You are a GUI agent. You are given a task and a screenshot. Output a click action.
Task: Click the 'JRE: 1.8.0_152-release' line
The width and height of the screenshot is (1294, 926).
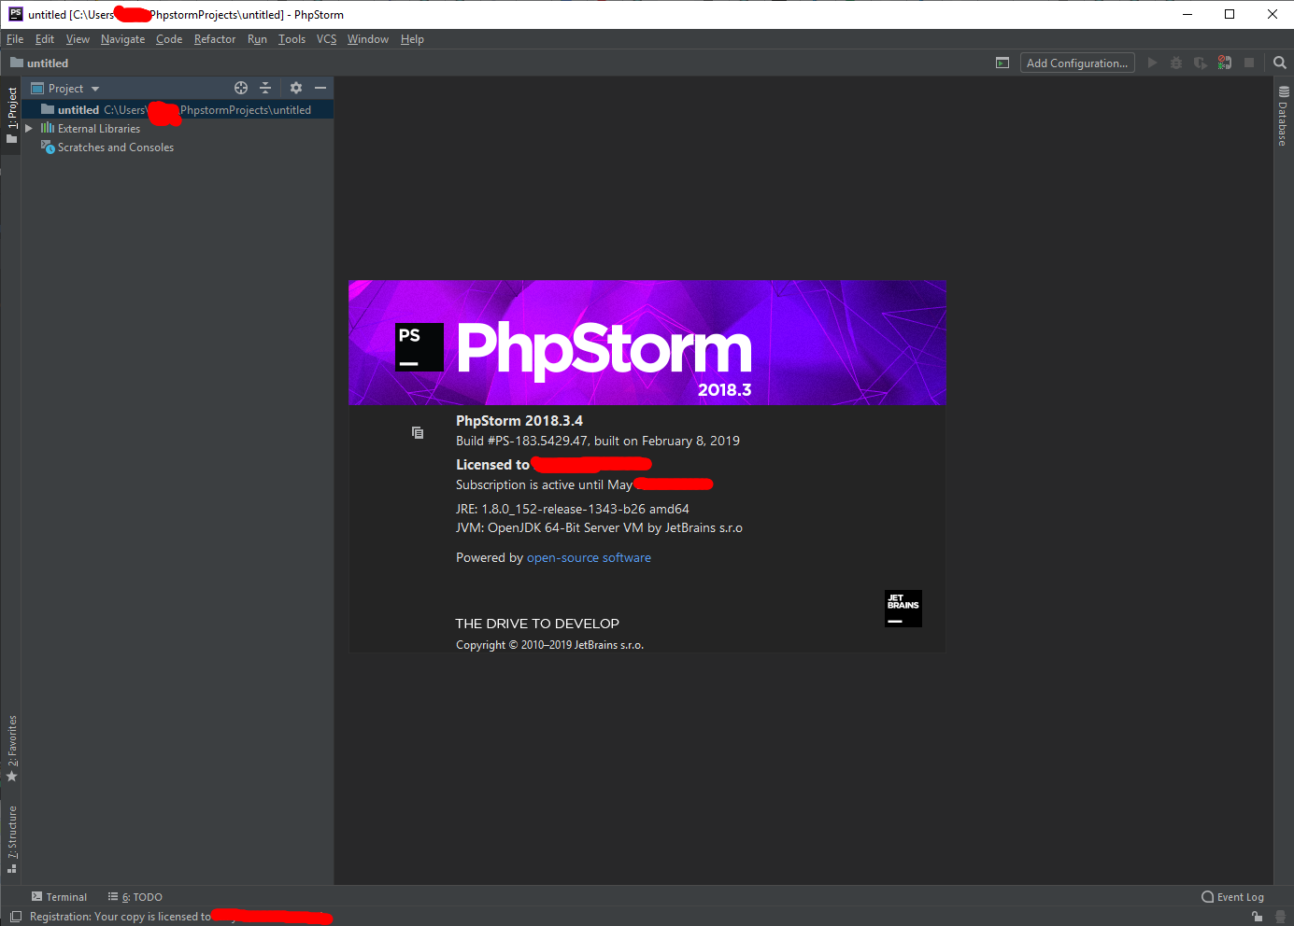coord(573,509)
